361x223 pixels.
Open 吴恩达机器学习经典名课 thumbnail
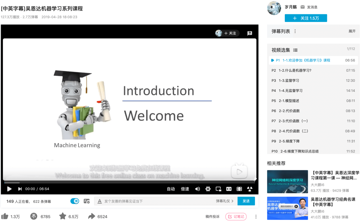pyautogui.click(x=287, y=208)
